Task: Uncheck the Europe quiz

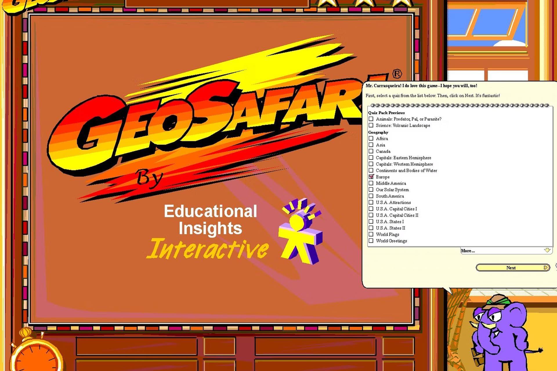Action: (x=371, y=177)
